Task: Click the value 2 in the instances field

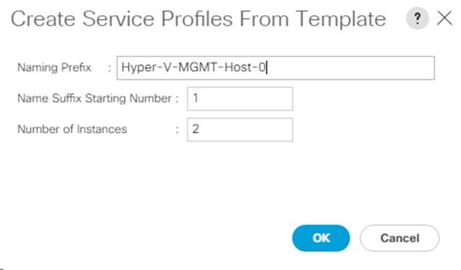Action: click(196, 129)
